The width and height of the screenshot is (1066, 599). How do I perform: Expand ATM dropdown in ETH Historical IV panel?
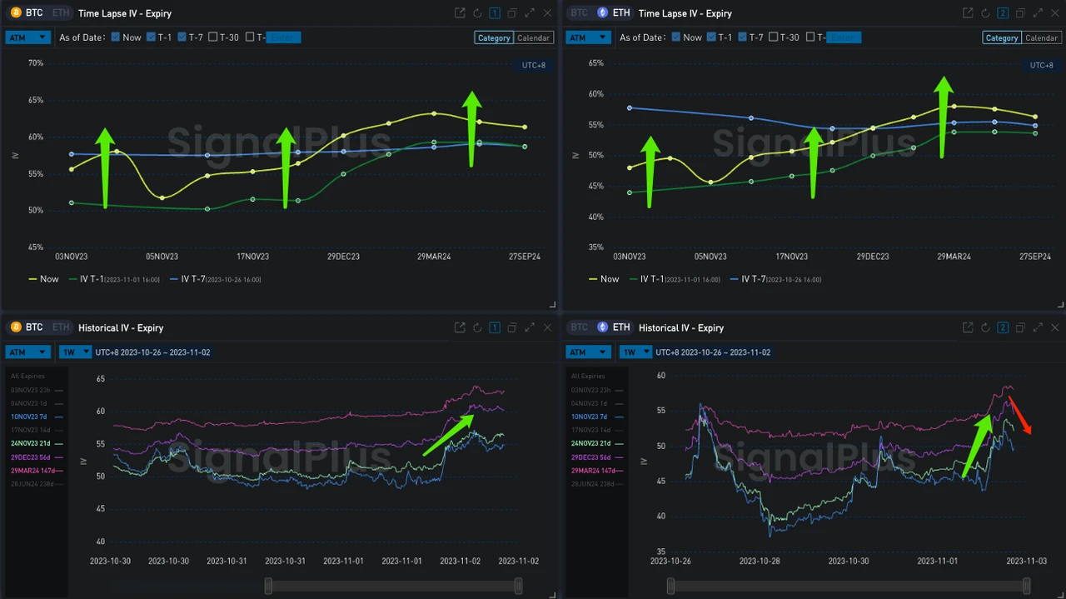coord(589,352)
